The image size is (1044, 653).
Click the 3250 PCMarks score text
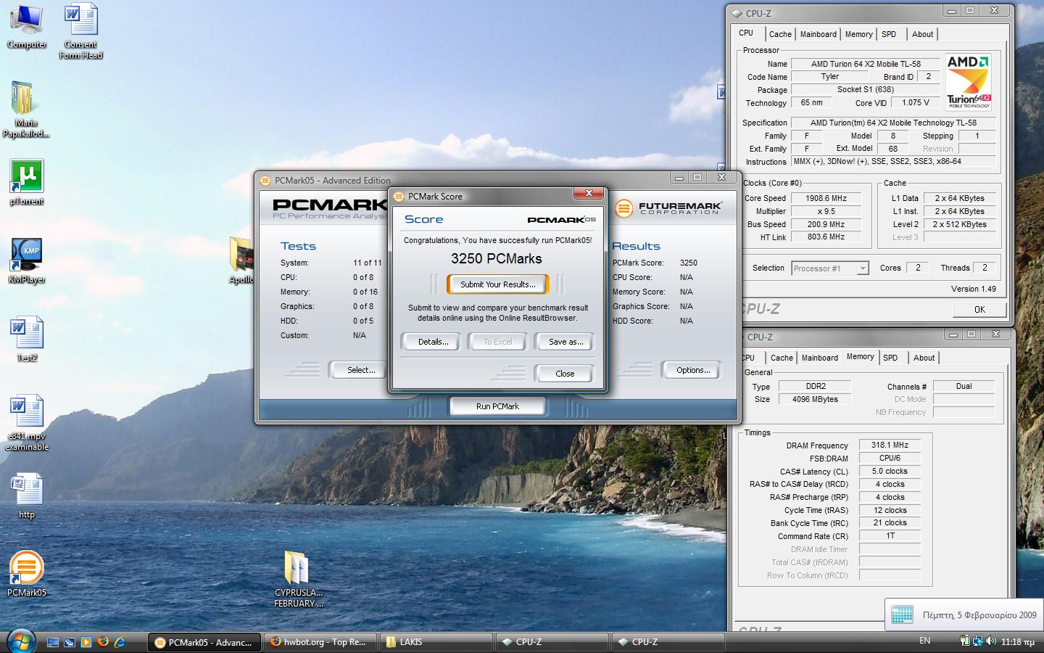click(x=496, y=258)
